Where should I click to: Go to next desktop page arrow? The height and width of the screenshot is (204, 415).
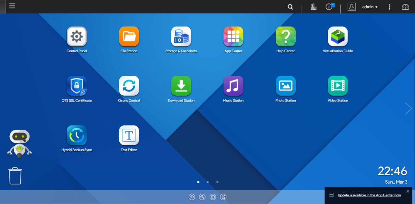[408, 109]
